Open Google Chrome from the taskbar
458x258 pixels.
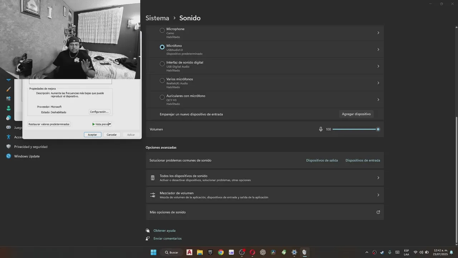pyautogui.click(x=221, y=252)
